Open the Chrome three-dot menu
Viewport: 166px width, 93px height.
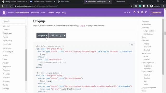[x=164, y=6]
